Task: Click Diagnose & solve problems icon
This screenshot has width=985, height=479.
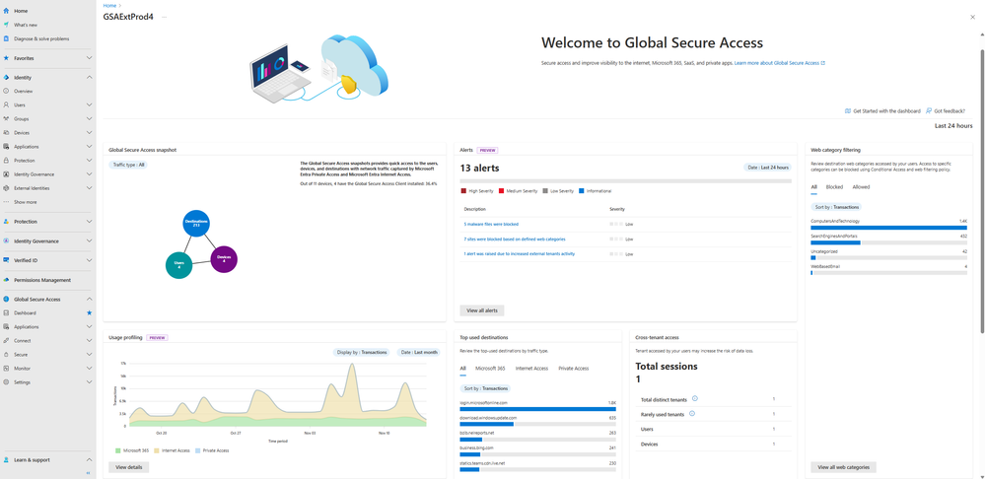Action: tap(6, 38)
